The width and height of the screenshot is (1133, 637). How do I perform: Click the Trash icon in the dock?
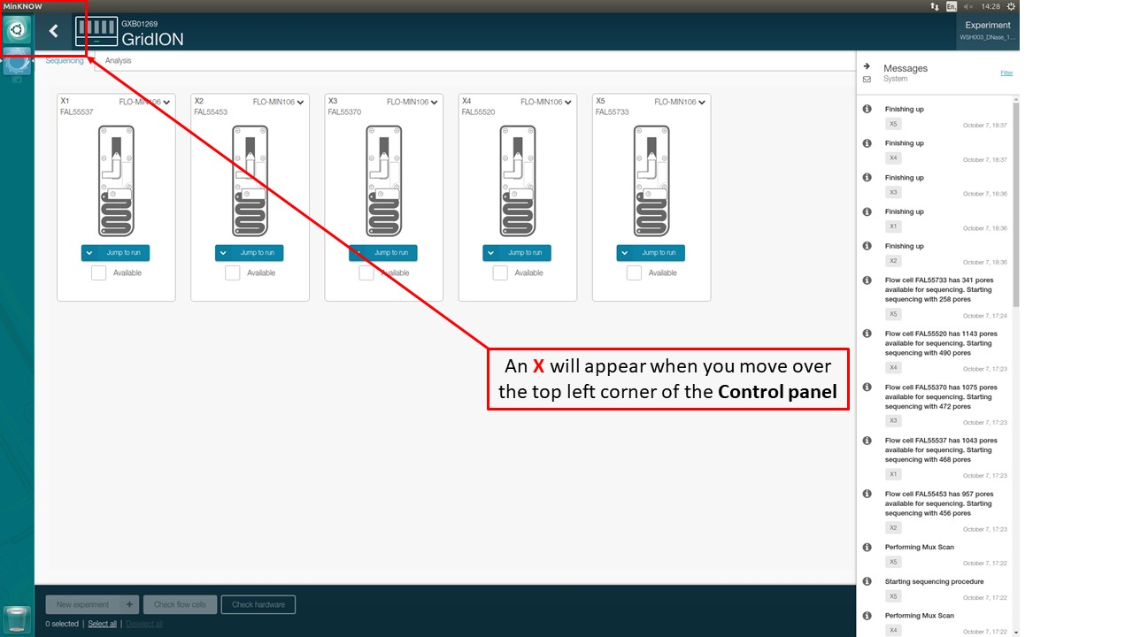click(x=17, y=619)
